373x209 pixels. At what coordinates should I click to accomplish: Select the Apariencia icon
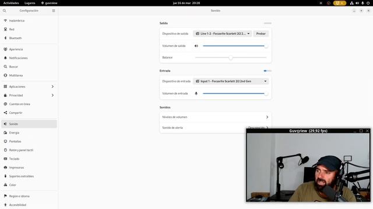coord(5,49)
